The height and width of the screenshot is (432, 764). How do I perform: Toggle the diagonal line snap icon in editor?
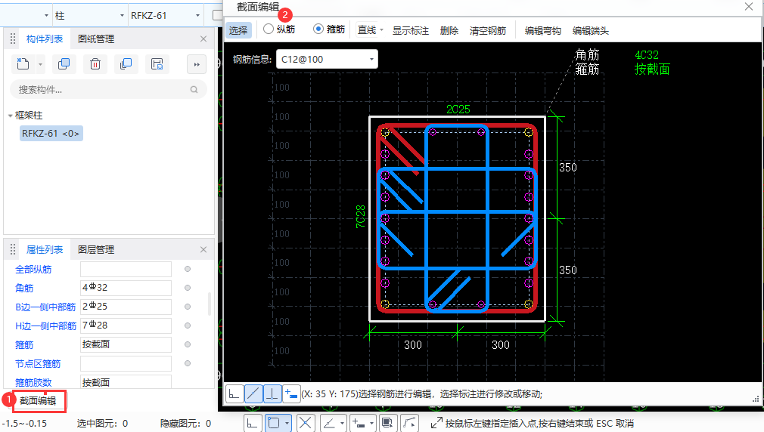tap(253, 393)
